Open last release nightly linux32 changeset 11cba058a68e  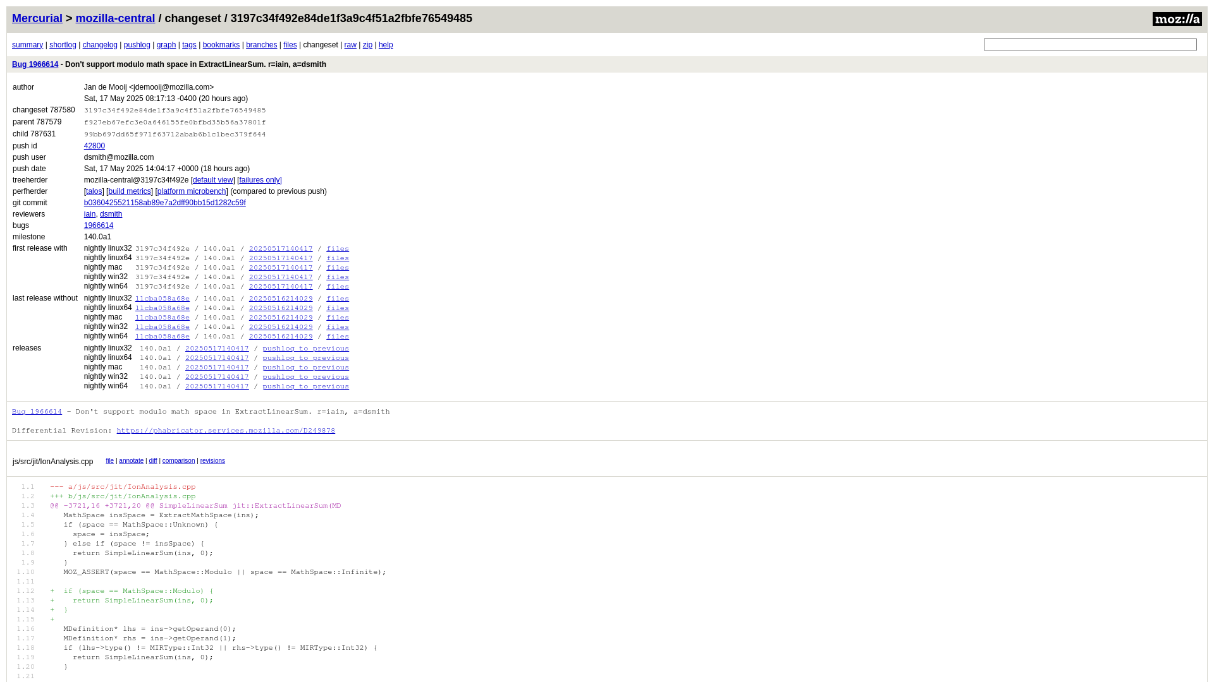[162, 299]
